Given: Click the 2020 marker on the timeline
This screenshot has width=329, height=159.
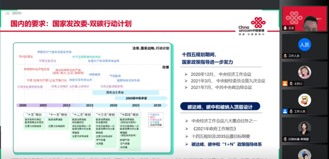Looking at the screenshot, I should (113, 105).
